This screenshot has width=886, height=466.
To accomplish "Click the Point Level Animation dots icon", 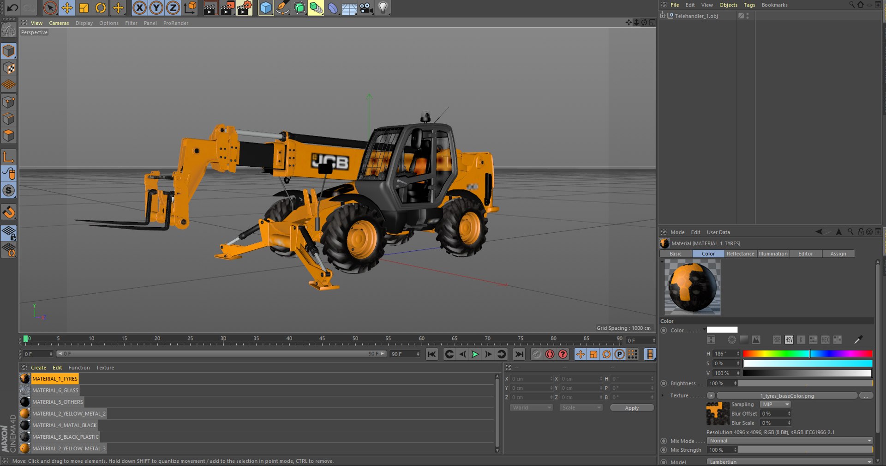I will pyautogui.click(x=633, y=354).
